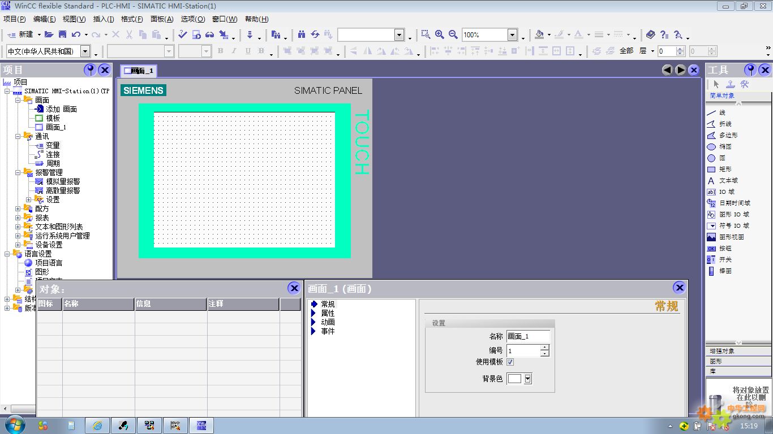Select the 折线 (Polyline) tool

719,124
